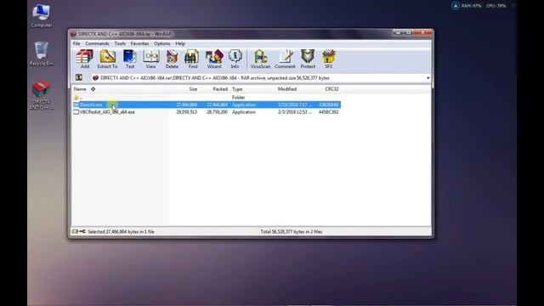544x306 pixels.
Task: Click the Delete toolbar icon
Action: click(172, 59)
